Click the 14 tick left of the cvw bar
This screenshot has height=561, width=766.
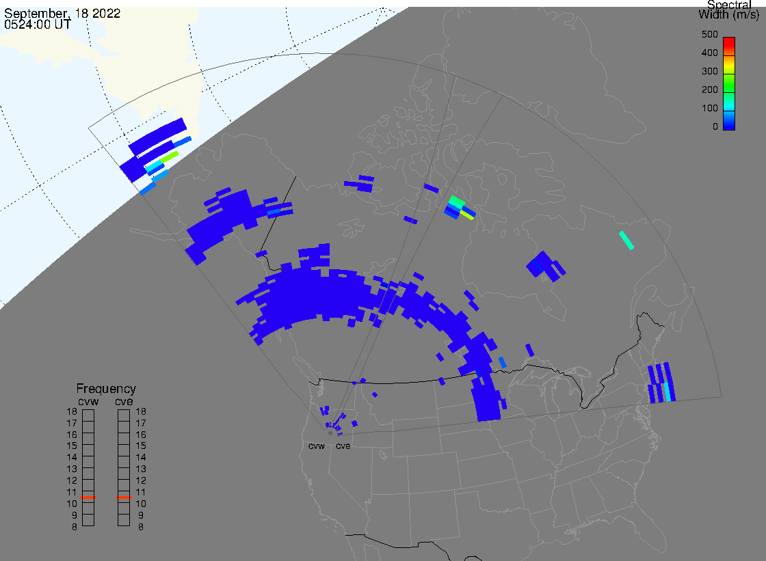point(72,458)
